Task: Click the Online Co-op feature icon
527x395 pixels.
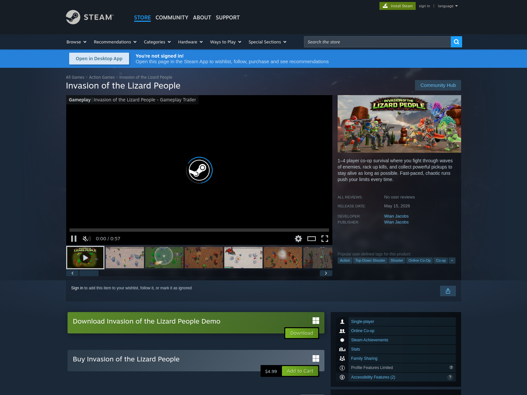Action: tap(342, 331)
